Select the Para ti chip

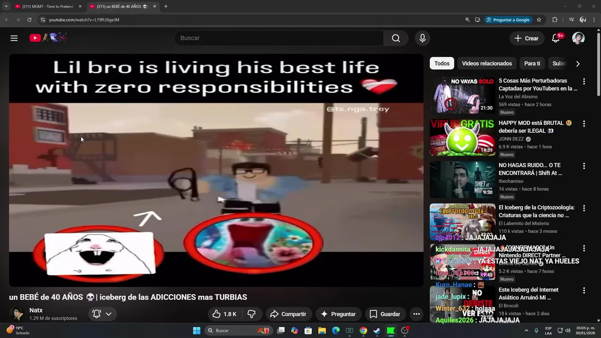[532, 63]
